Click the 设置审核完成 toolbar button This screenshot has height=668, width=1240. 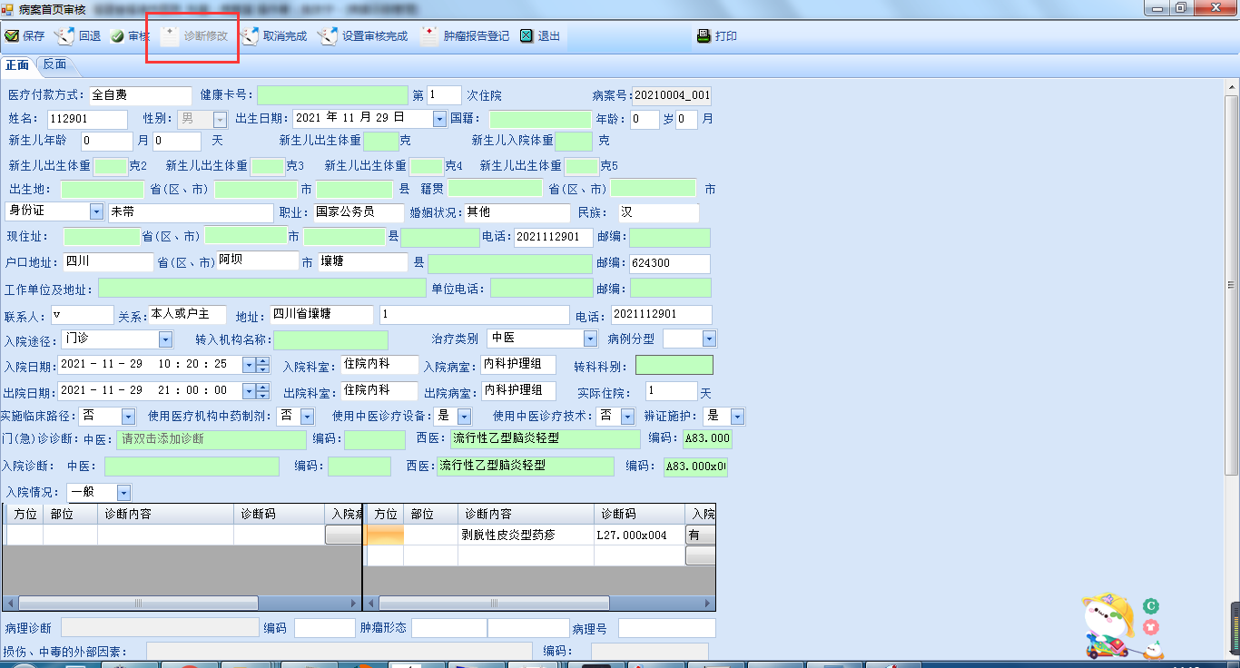(363, 36)
